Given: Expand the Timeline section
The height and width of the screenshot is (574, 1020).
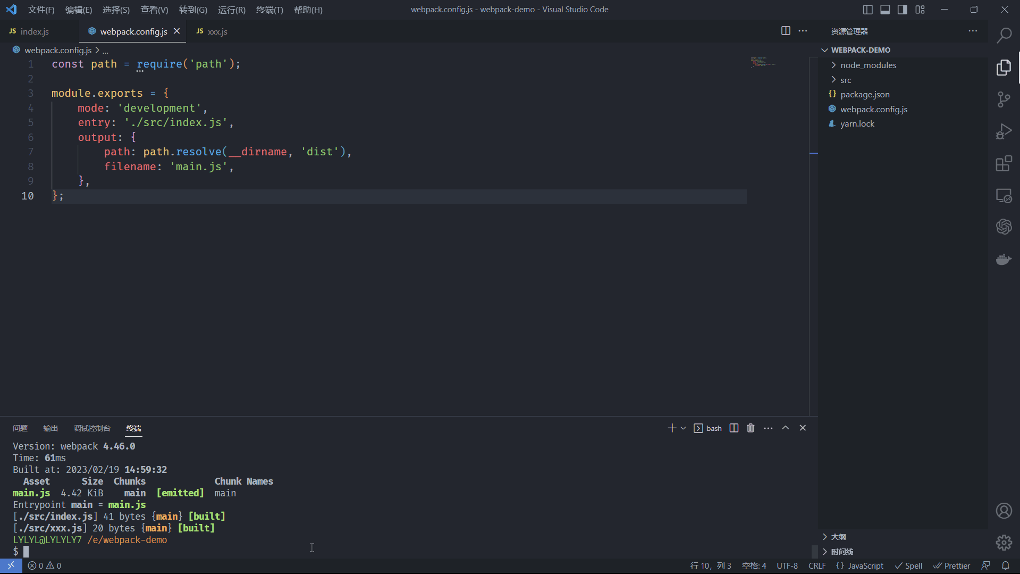Looking at the screenshot, I should (842, 552).
